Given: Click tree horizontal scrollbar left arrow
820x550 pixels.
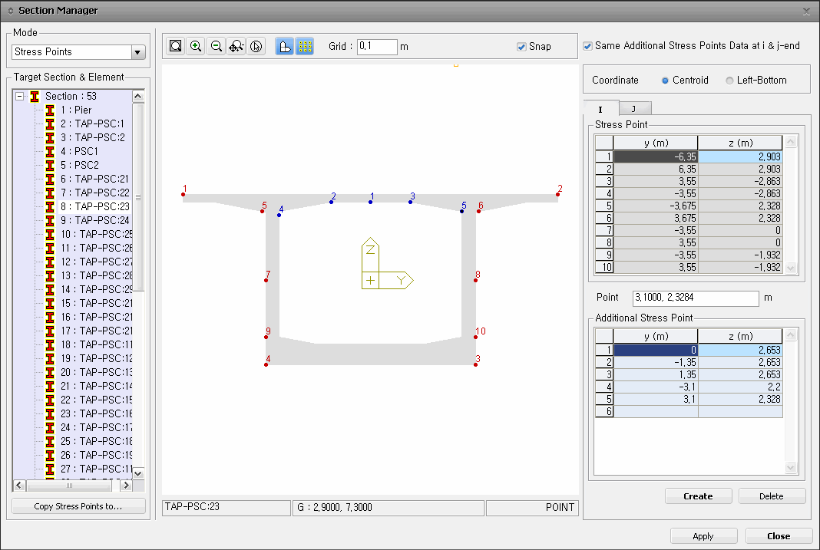Looking at the screenshot, I should click(x=19, y=486).
